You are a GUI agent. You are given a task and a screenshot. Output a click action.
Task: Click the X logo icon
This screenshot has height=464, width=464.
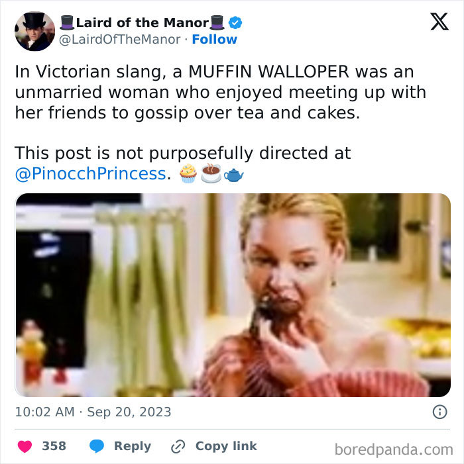coord(439,21)
